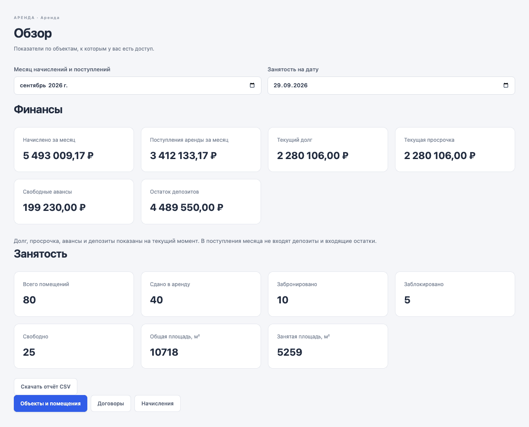The height and width of the screenshot is (427, 529).
Task: Open calendar picker icon in month field
Action: tap(252, 85)
